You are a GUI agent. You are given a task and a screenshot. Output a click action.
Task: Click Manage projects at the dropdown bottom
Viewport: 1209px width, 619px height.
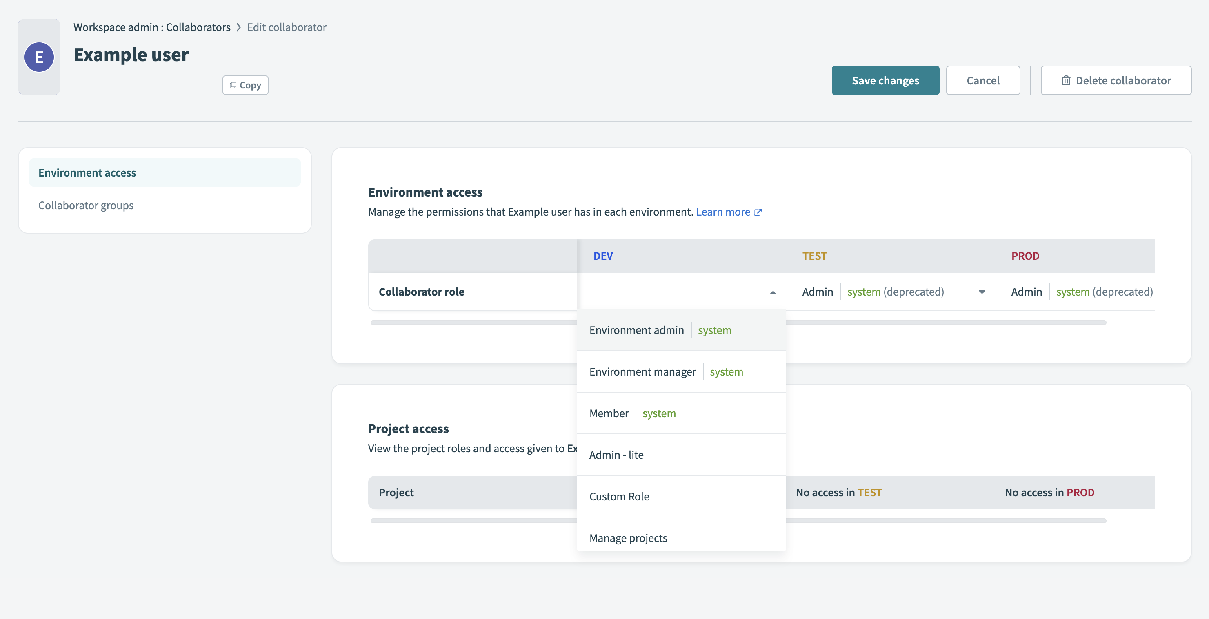point(628,538)
